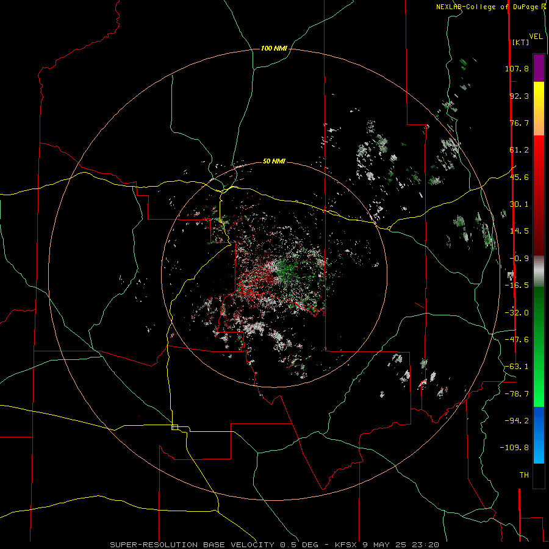549x549 pixels.
Task: Click the TH label below the scale
Action: (x=524, y=475)
